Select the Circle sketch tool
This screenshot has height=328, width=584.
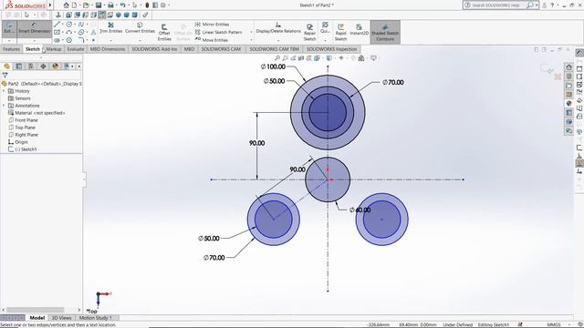(69, 25)
